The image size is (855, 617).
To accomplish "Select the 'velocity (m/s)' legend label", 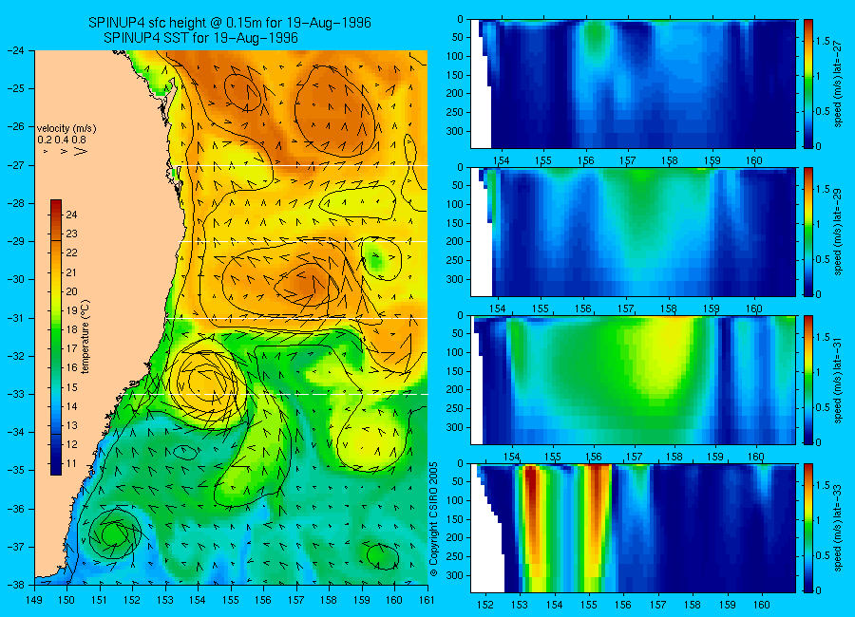I will [x=66, y=129].
